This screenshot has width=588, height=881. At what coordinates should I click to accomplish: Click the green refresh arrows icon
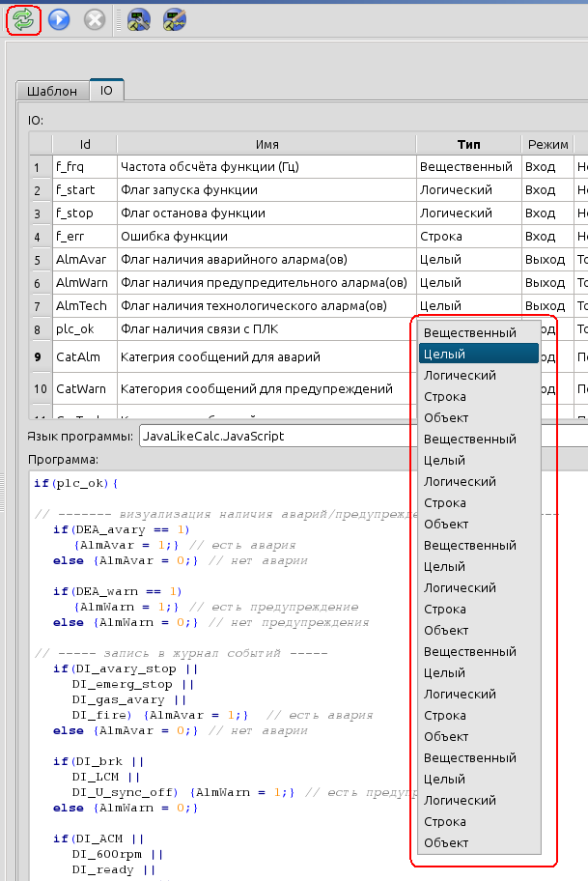point(23,19)
